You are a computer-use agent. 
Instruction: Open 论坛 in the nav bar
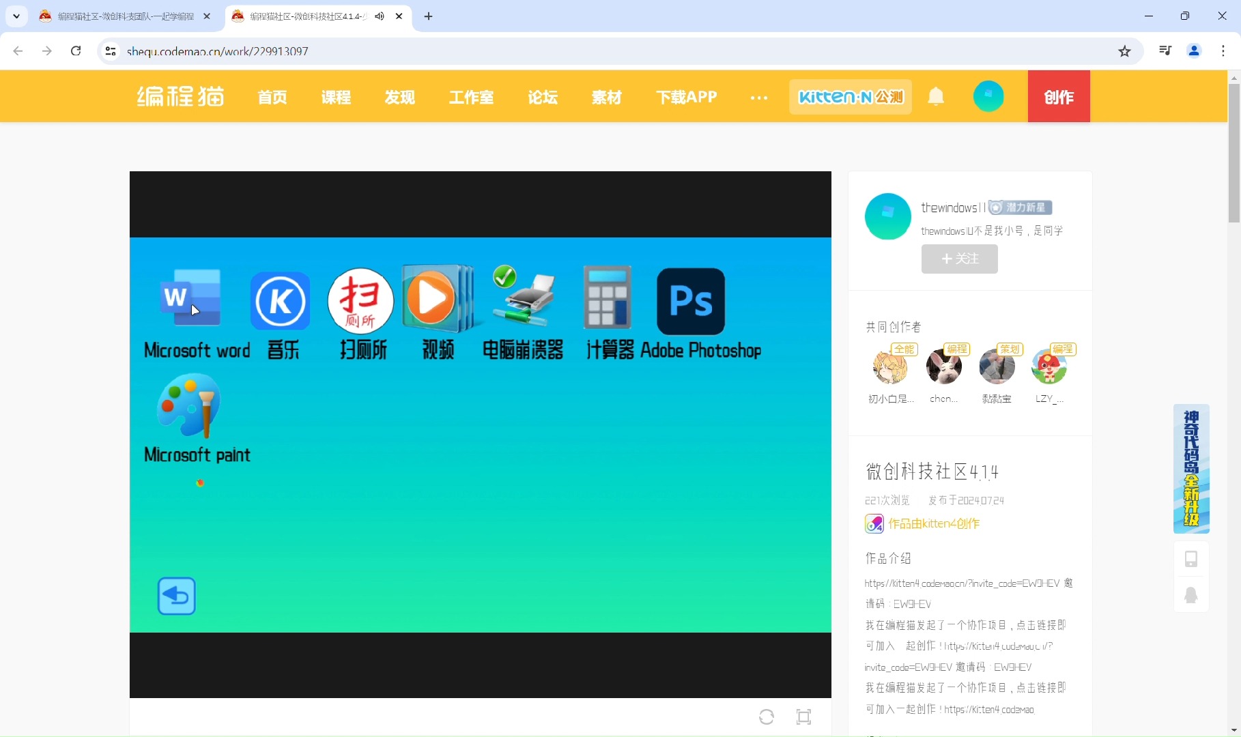tap(543, 97)
